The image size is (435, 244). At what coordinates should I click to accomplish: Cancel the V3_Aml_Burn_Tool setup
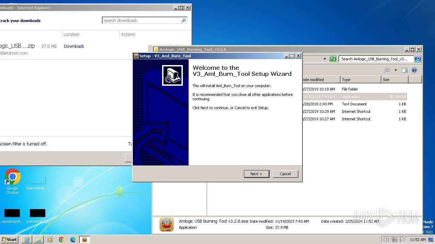pos(285,174)
